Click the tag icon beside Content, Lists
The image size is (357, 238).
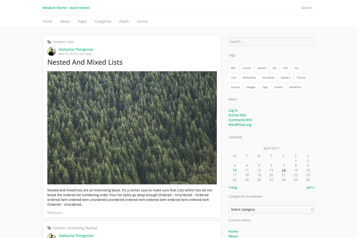coord(49,42)
